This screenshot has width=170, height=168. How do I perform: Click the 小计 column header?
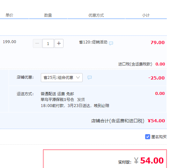[x=146, y=15]
